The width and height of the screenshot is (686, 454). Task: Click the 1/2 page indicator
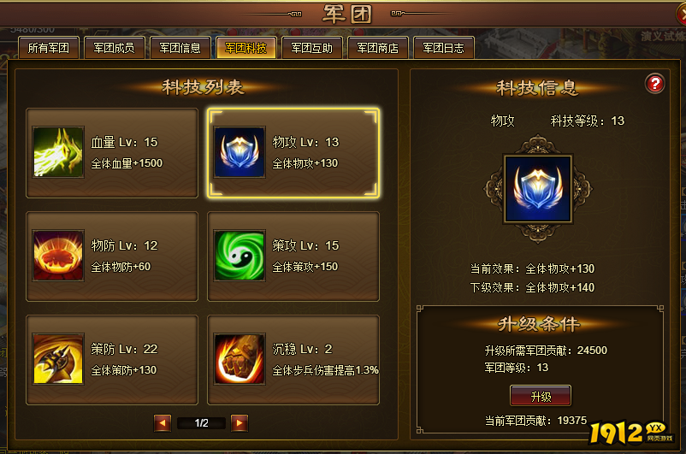pyautogui.click(x=201, y=423)
